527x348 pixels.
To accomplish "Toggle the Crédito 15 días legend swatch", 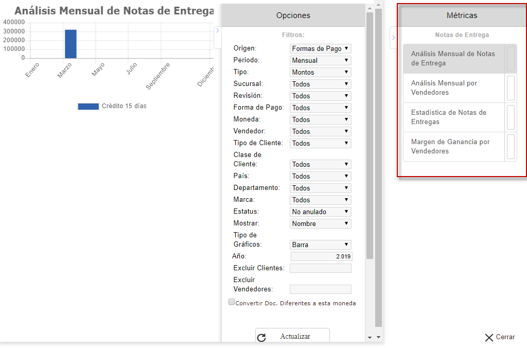I will [x=88, y=106].
